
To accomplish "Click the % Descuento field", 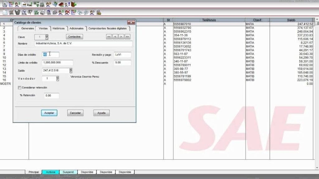I will click(x=122, y=62).
